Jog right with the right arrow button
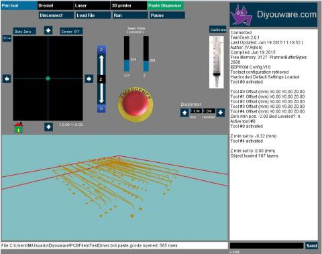Screen dimensions: 322x254 pyautogui.click(x=89, y=78)
